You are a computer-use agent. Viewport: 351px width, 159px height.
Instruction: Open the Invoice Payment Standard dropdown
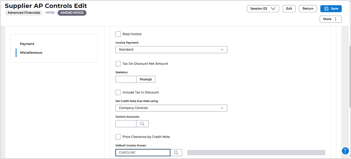(171, 50)
